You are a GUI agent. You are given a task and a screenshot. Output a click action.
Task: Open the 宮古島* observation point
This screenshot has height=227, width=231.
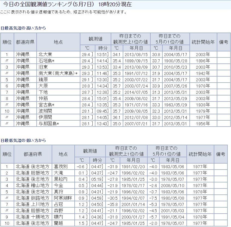47,105
